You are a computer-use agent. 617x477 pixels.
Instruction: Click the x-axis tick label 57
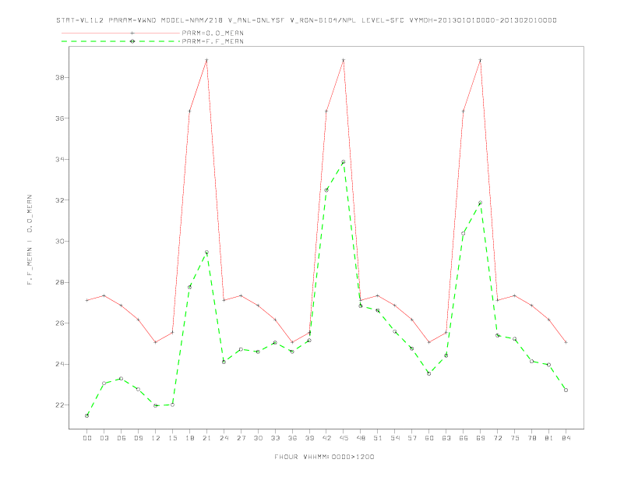(x=412, y=438)
